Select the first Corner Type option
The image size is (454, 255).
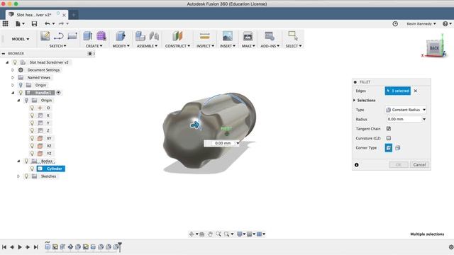pos(389,148)
